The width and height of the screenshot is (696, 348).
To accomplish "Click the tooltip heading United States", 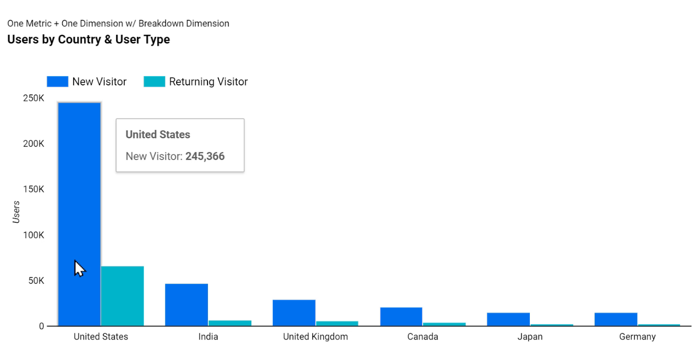I will 158,134.
